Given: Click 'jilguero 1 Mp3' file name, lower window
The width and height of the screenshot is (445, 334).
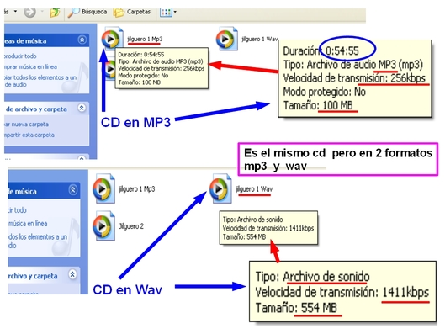Looking at the screenshot, I should click(137, 189).
